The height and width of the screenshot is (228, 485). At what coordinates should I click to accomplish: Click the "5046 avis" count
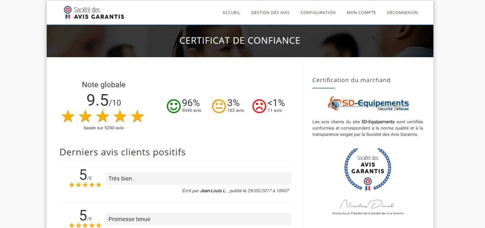pos(192,111)
